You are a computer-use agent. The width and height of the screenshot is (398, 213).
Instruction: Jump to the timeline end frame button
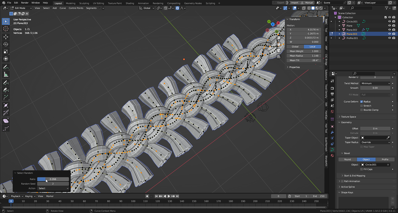click(177, 196)
